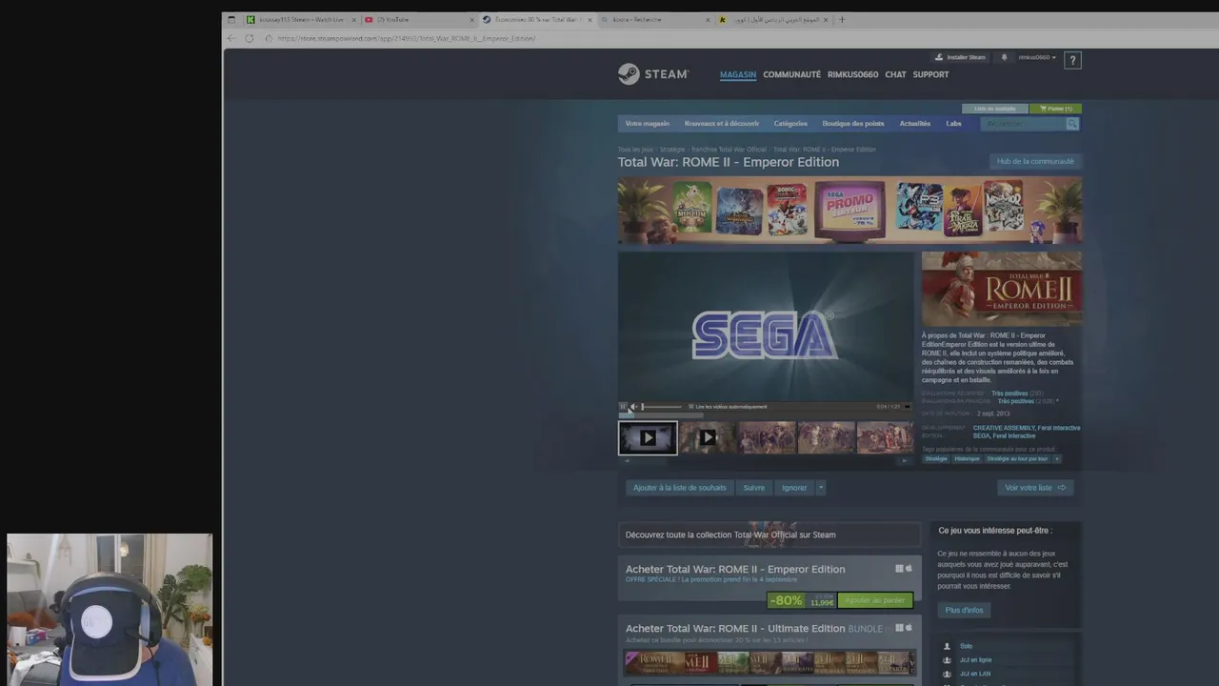The image size is (1219, 686).
Task: Adjust the trailer volume slider
Action: (x=661, y=407)
